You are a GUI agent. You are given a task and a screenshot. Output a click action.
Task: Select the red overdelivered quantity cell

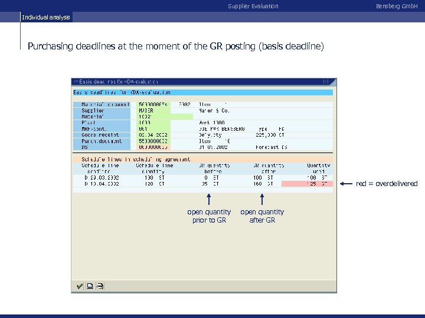[x=307, y=184]
